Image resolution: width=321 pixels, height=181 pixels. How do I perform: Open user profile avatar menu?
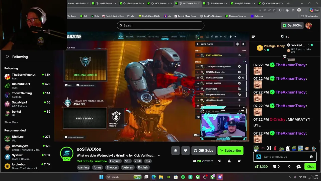coord(309,25)
